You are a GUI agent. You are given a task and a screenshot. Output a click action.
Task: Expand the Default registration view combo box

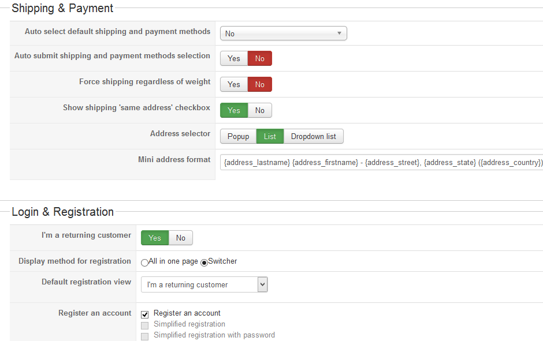coord(199,284)
